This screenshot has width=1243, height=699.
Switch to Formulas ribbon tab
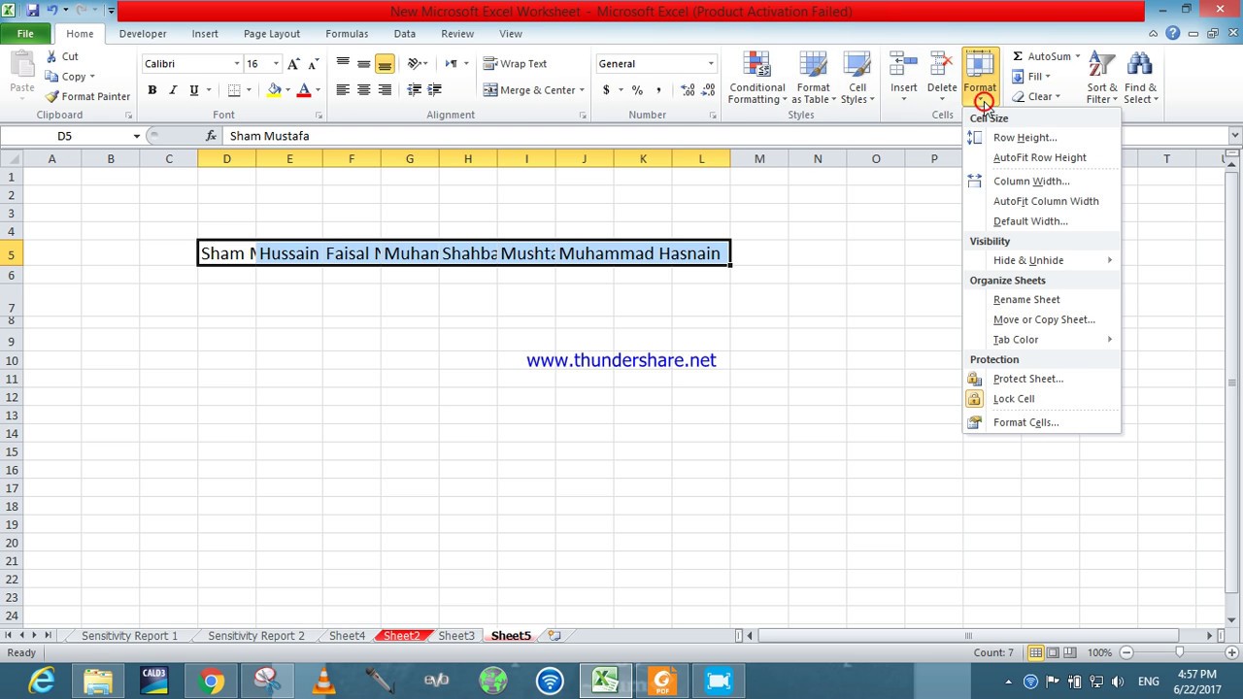[x=347, y=34]
